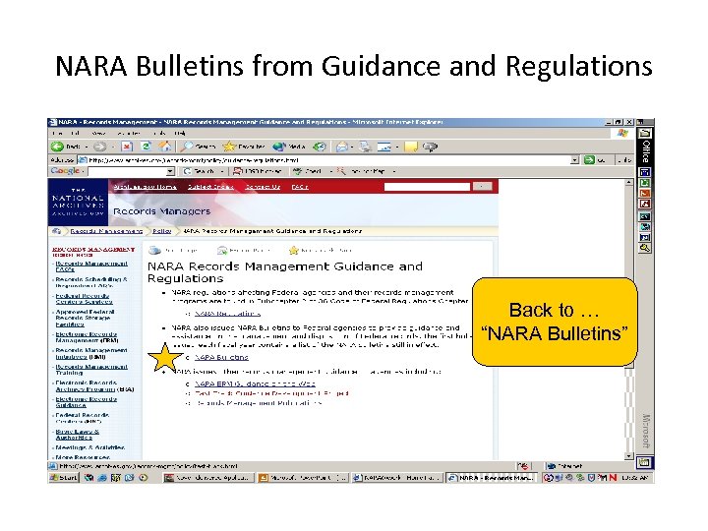Open the Contact Us header link
This screenshot has height=531, width=708.
pos(263,187)
